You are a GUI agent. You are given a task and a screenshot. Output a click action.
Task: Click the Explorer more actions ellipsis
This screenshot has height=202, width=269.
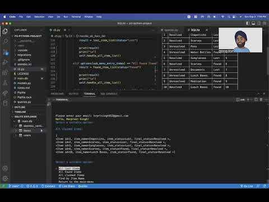pyautogui.click(x=42, y=30)
